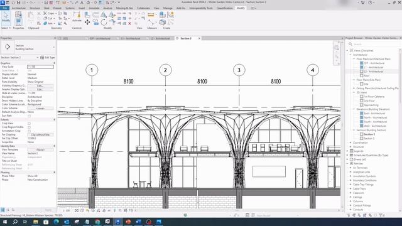This screenshot has width=402, height=226.
Task: Expand the Families node in Project Browser
Action: click(347, 163)
